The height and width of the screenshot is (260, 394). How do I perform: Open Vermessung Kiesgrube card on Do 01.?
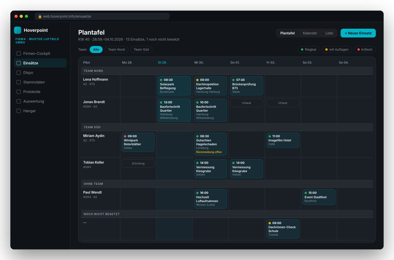click(247, 169)
